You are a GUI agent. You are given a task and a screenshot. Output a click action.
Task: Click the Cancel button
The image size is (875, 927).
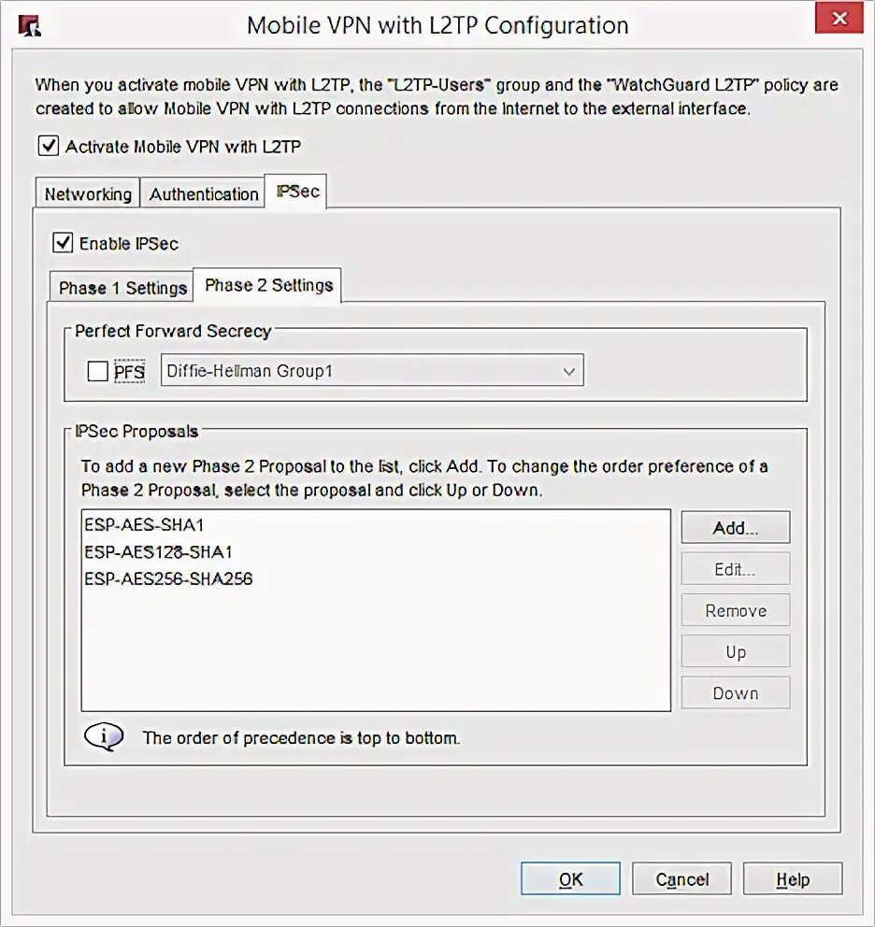(681, 878)
